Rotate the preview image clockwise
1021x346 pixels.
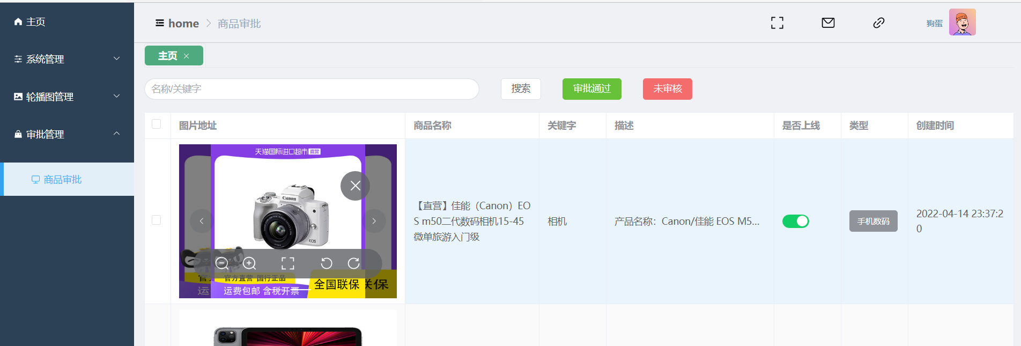point(353,263)
